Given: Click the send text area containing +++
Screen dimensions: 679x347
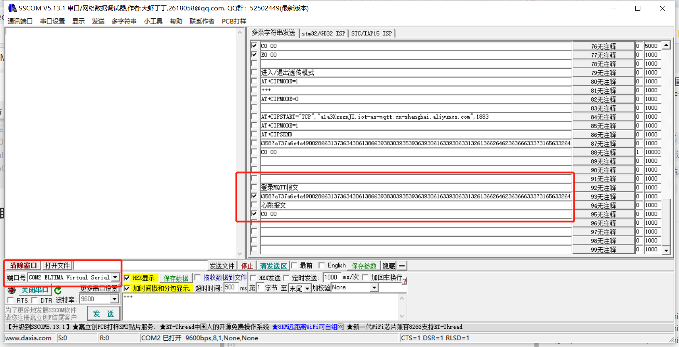Looking at the screenshot, I should (262, 307).
